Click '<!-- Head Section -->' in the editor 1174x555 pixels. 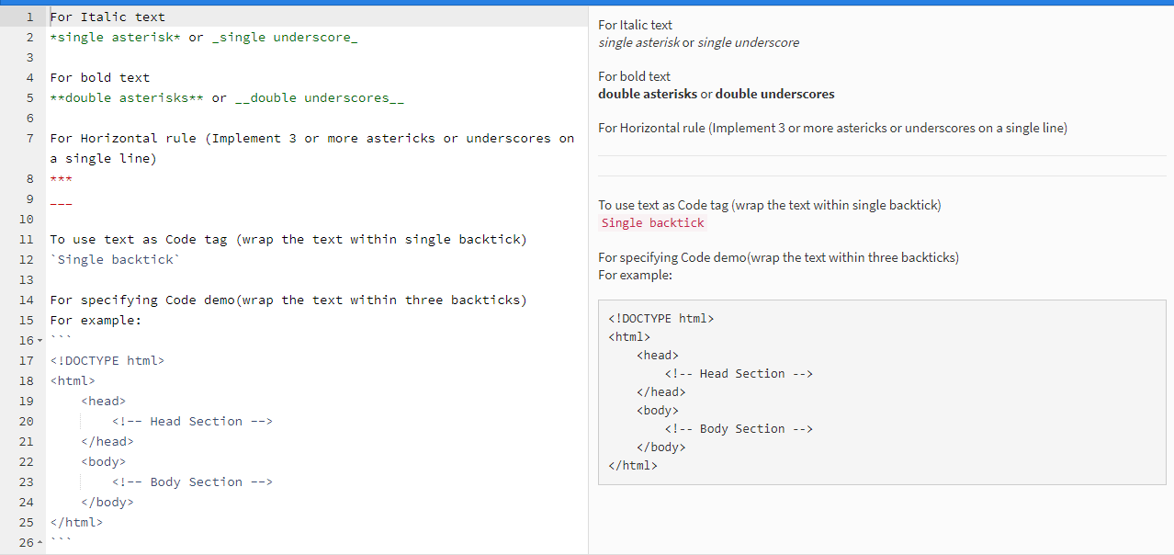pos(192,421)
